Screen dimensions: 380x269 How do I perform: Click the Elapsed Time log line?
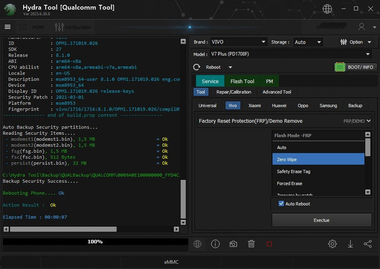pos(35,217)
